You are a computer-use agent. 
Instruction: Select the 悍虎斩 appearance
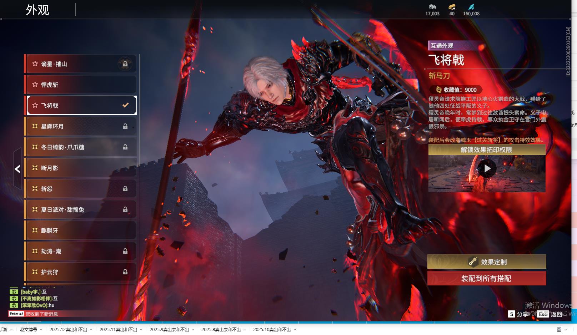point(81,85)
